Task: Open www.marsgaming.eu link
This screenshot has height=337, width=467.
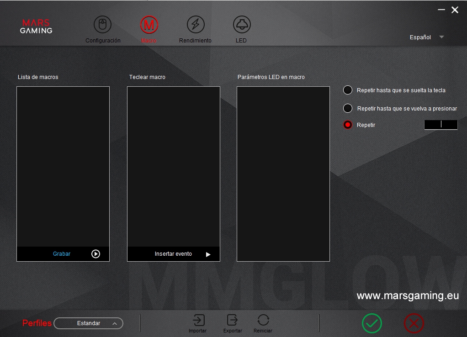Action: 408,295
